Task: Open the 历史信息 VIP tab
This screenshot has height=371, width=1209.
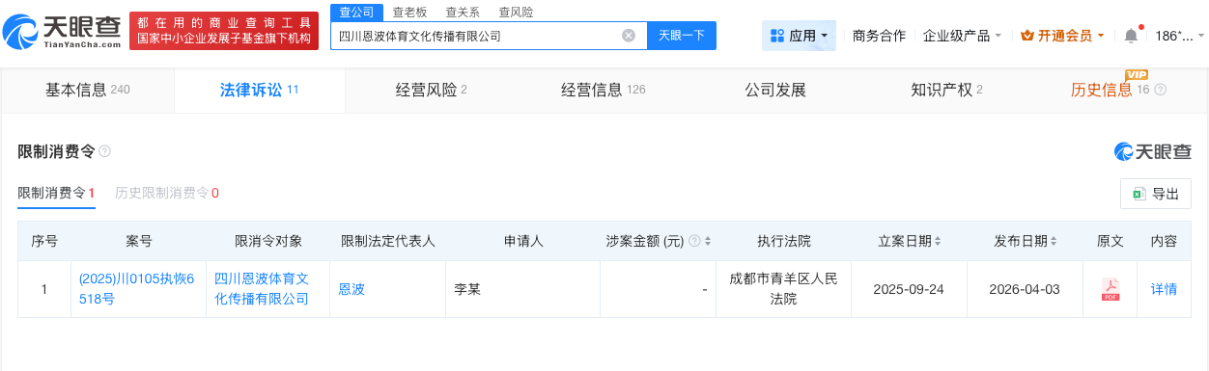Action: (x=1118, y=91)
